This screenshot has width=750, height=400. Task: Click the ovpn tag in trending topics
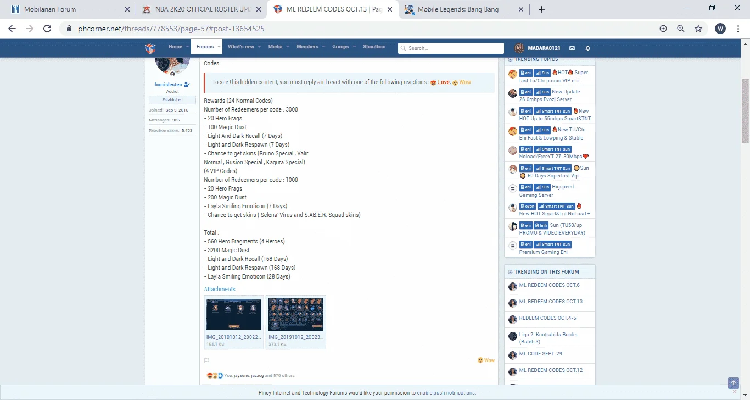point(527,206)
